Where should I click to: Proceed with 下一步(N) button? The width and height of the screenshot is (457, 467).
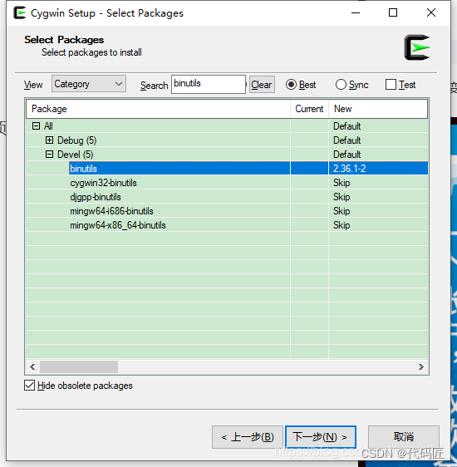click(x=321, y=437)
